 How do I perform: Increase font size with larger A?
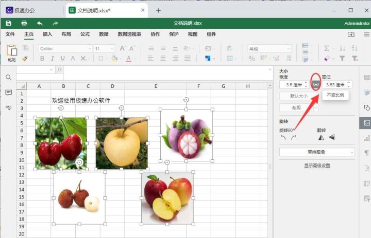pyautogui.click(x=123, y=48)
